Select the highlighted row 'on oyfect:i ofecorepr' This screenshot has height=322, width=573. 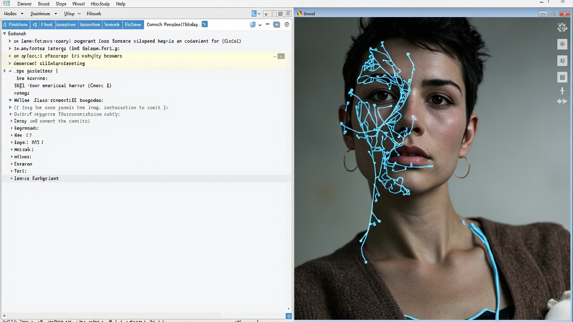146,56
